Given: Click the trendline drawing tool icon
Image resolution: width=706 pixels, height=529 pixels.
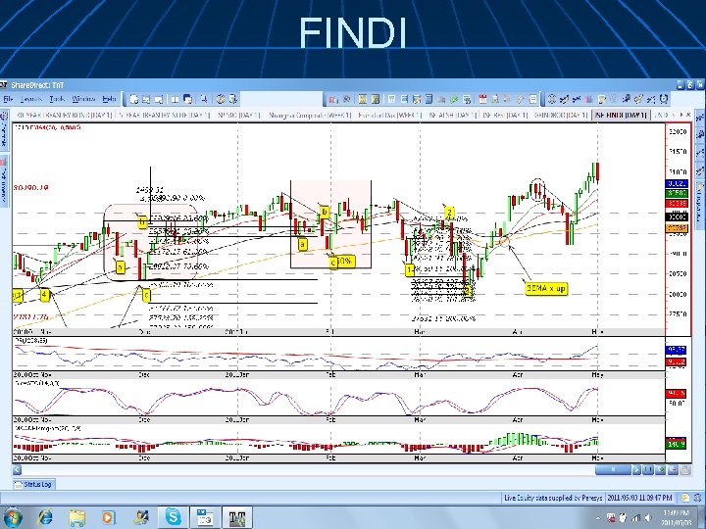Looking at the screenshot, I should (564, 99).
